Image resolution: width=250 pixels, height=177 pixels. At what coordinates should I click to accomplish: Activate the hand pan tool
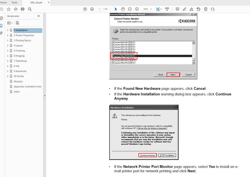(123, 9)
